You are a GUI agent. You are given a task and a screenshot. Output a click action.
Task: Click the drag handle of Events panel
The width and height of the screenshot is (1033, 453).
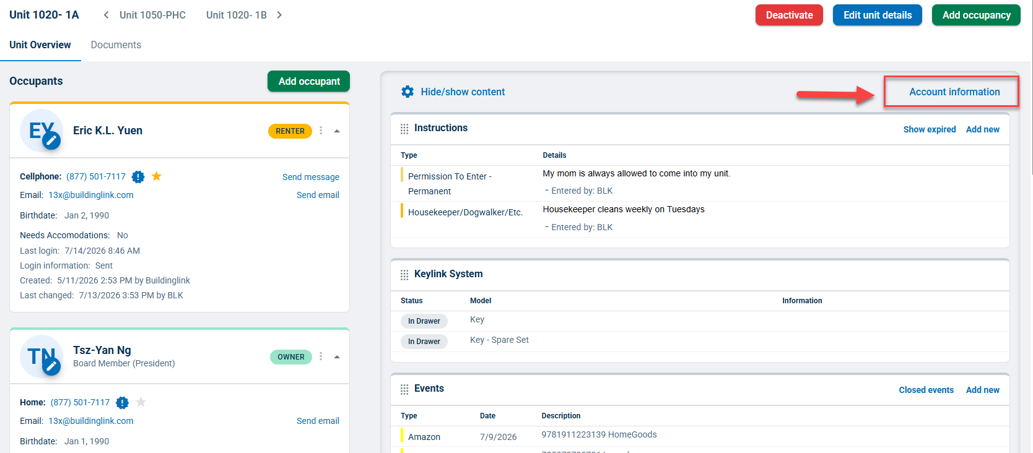tap(404, 389)
